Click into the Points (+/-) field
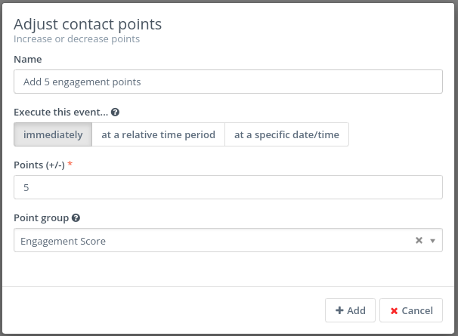458x336 pixels. coord(228,187)
